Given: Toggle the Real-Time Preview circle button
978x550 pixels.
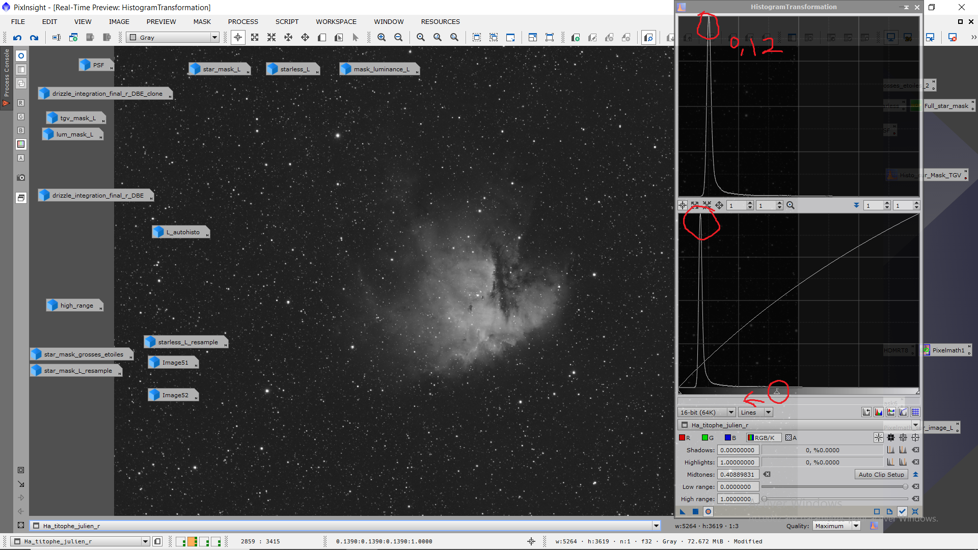Looking at the screenshot, I should pyautogui.click(x=708, y=511).
